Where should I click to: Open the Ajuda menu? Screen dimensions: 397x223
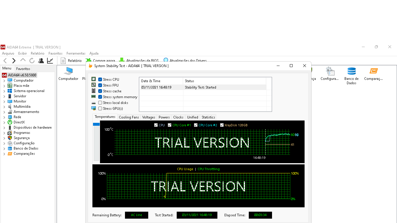tap(94, 53)
